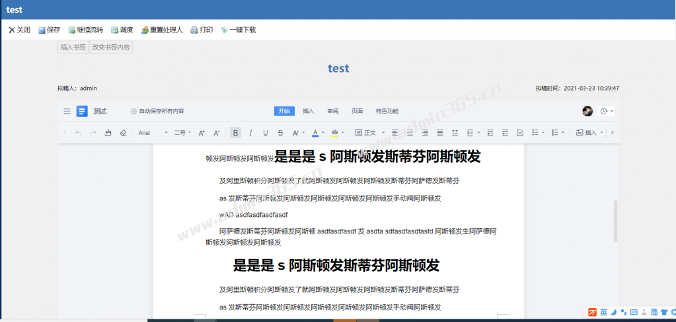Switch to the 页面 tab
This screenshot has height=322, width=676.
pos(357,111)
